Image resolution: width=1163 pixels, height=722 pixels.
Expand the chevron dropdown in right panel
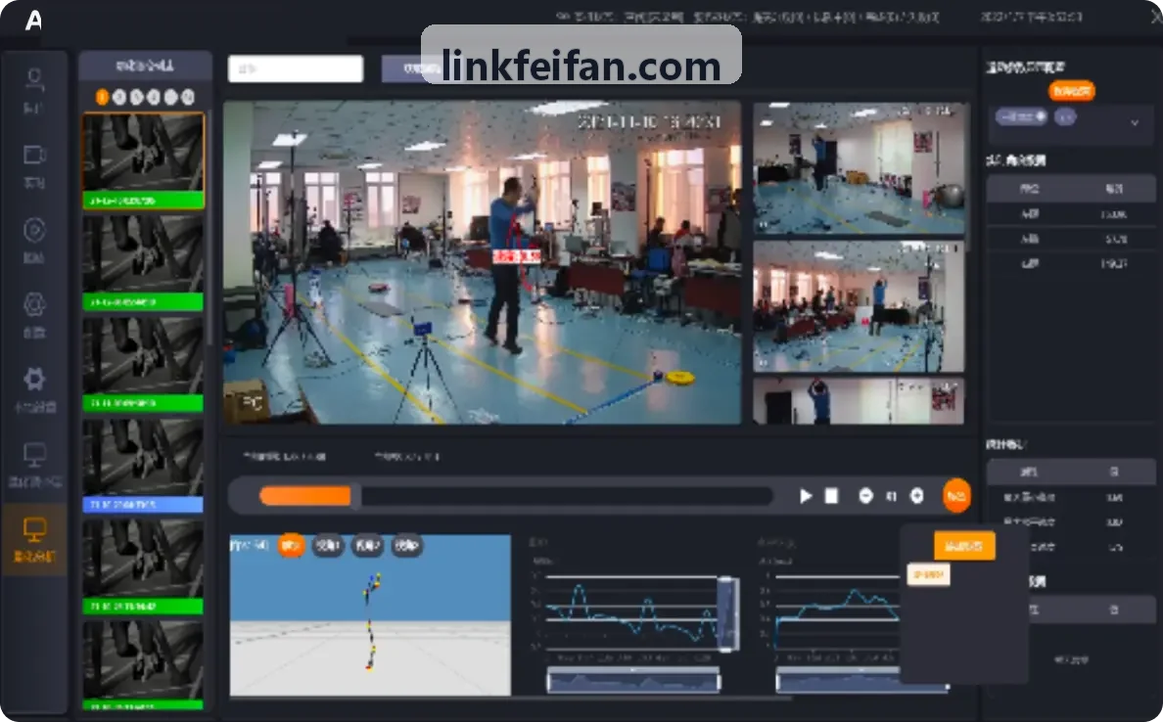[x=1134, y=123]
